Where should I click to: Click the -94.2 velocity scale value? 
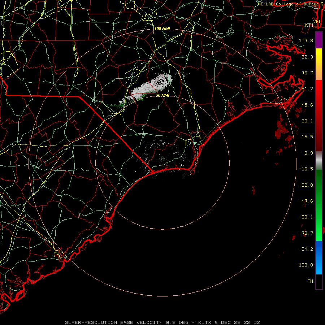(306, 249)
